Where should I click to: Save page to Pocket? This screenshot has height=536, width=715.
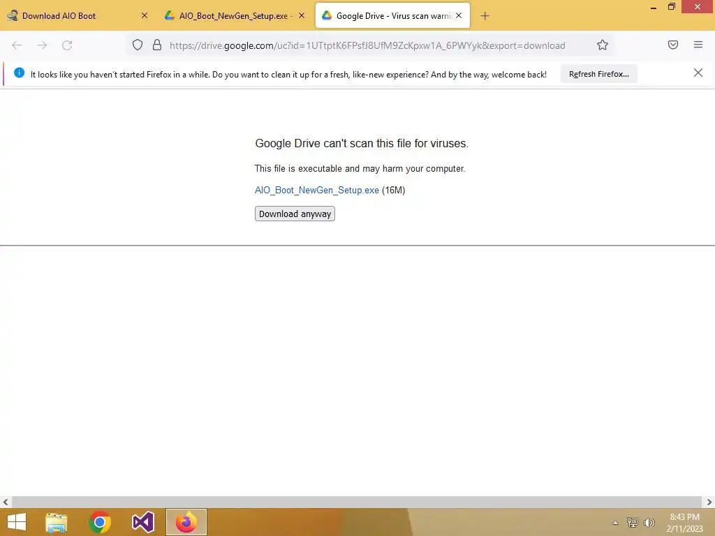point(673,45)
